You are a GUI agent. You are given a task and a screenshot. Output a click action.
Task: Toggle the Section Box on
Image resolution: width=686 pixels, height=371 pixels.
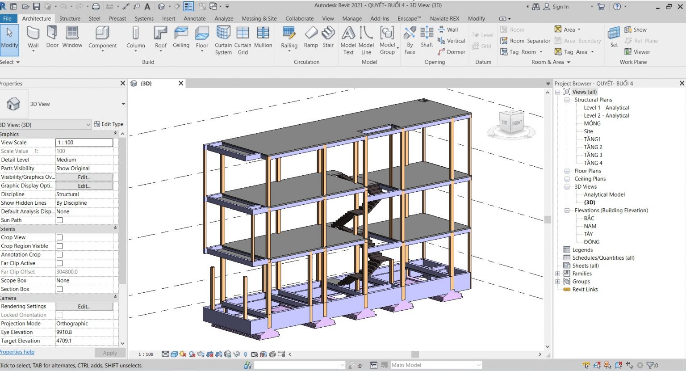[59, 289]
